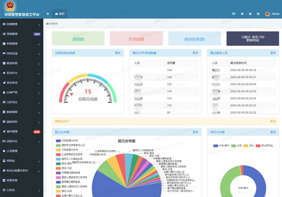Click the list icon beside 述职评议

coord(4,141)
